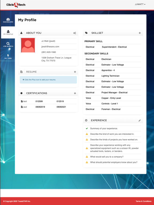
Task: Click the About You person icon
Action: (21, 33)
